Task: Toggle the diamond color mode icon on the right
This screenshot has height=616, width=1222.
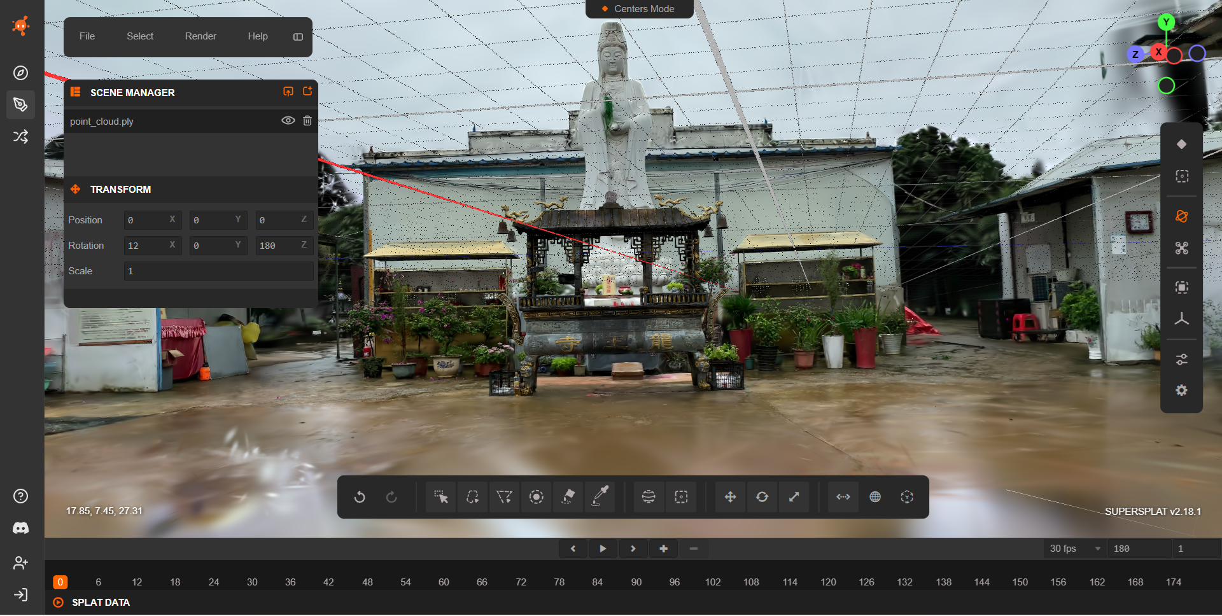Action: (1182, 144)
